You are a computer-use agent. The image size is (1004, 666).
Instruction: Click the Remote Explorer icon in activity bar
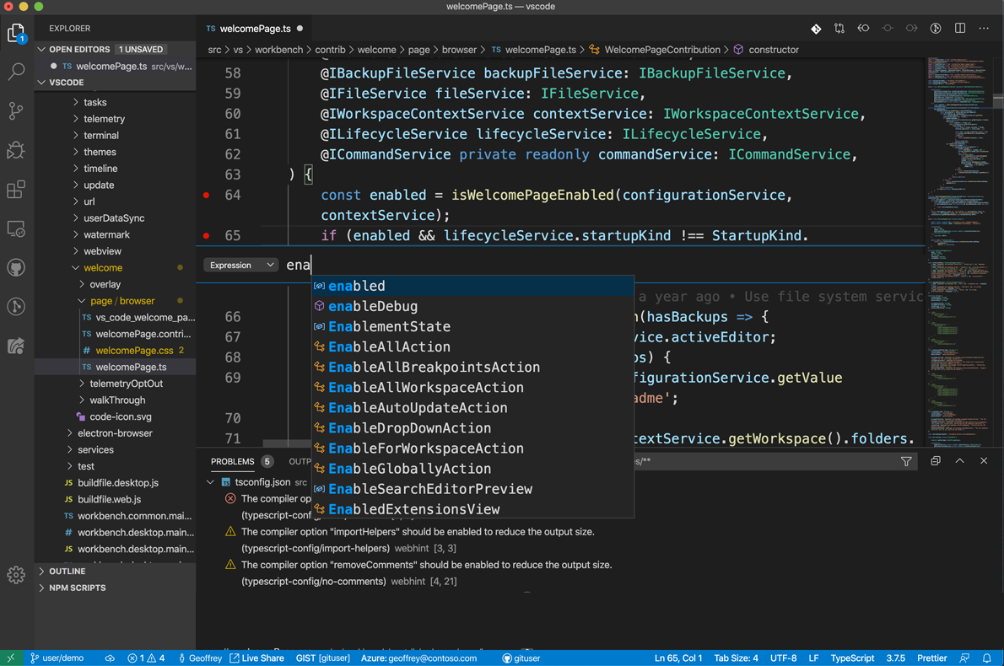tap(15, 228)
